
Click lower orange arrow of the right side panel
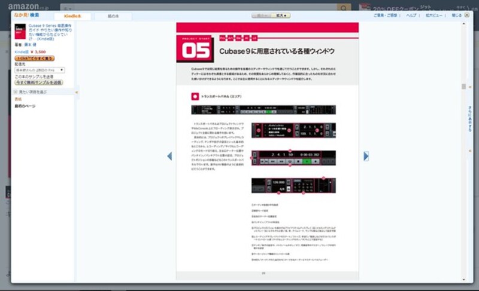coord(470,151)
